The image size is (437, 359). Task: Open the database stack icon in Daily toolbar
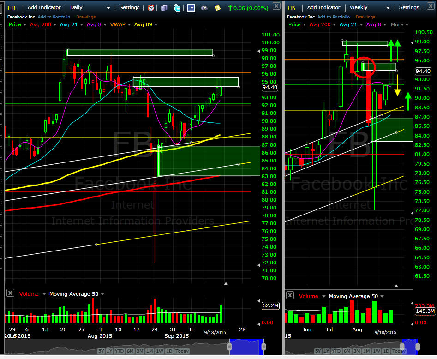point(164,8)
